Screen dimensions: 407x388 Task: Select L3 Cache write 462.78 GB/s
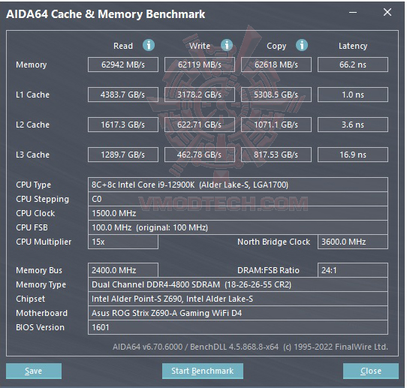pos(200,155)
